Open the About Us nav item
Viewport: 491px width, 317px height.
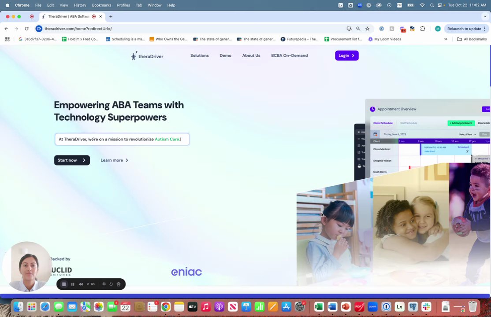tap(251, 56)
